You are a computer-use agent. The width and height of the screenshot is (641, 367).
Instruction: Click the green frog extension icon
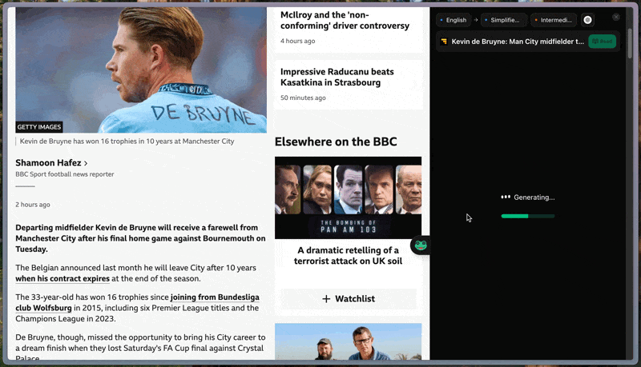tap(421, 245)
